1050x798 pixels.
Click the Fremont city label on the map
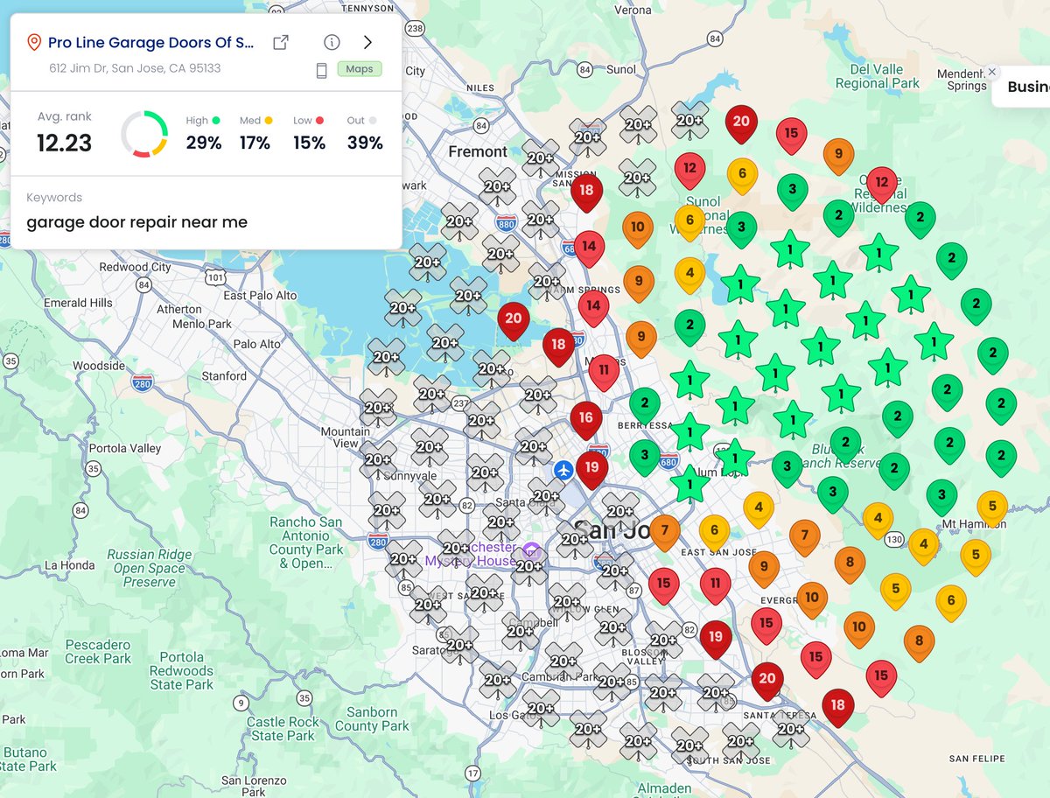[478, 151]
